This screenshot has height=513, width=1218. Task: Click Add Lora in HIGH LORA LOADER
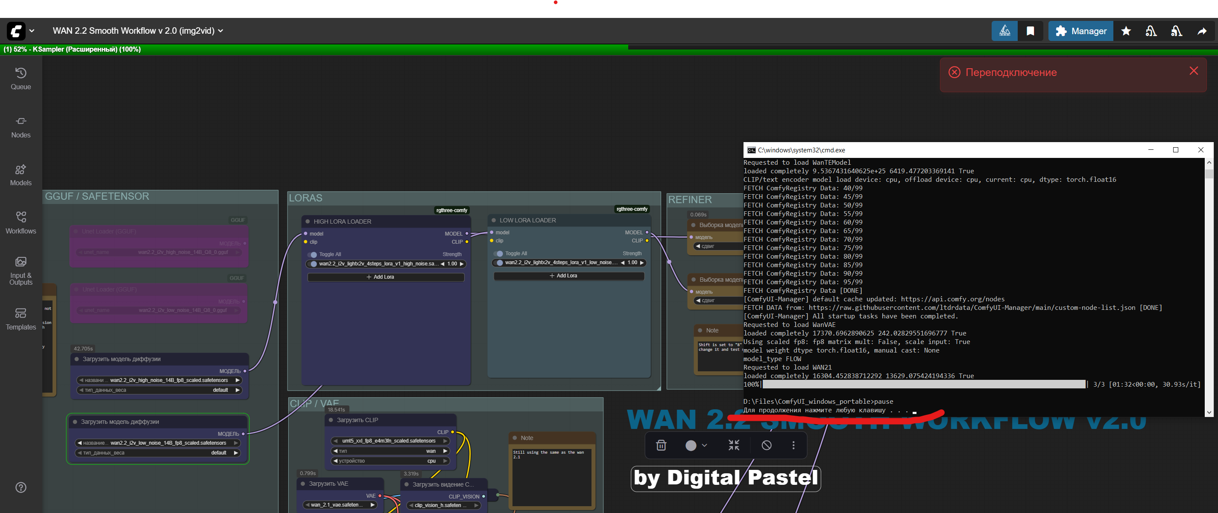(x=386, y=277)
